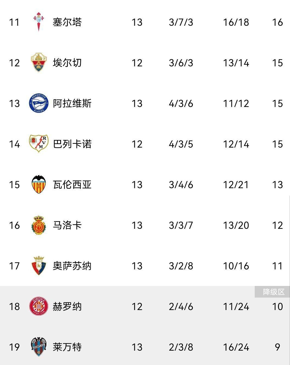The height and width of the screenshot is (365, 290).
Task: Select the 巴列卡诺 team name
Action: [x=72, y=144]
